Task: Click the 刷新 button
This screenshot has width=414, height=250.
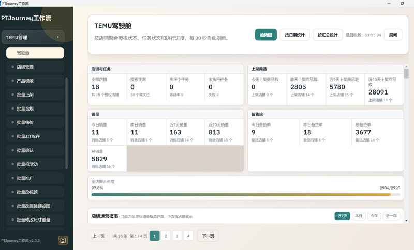Action: click(393, 35)
